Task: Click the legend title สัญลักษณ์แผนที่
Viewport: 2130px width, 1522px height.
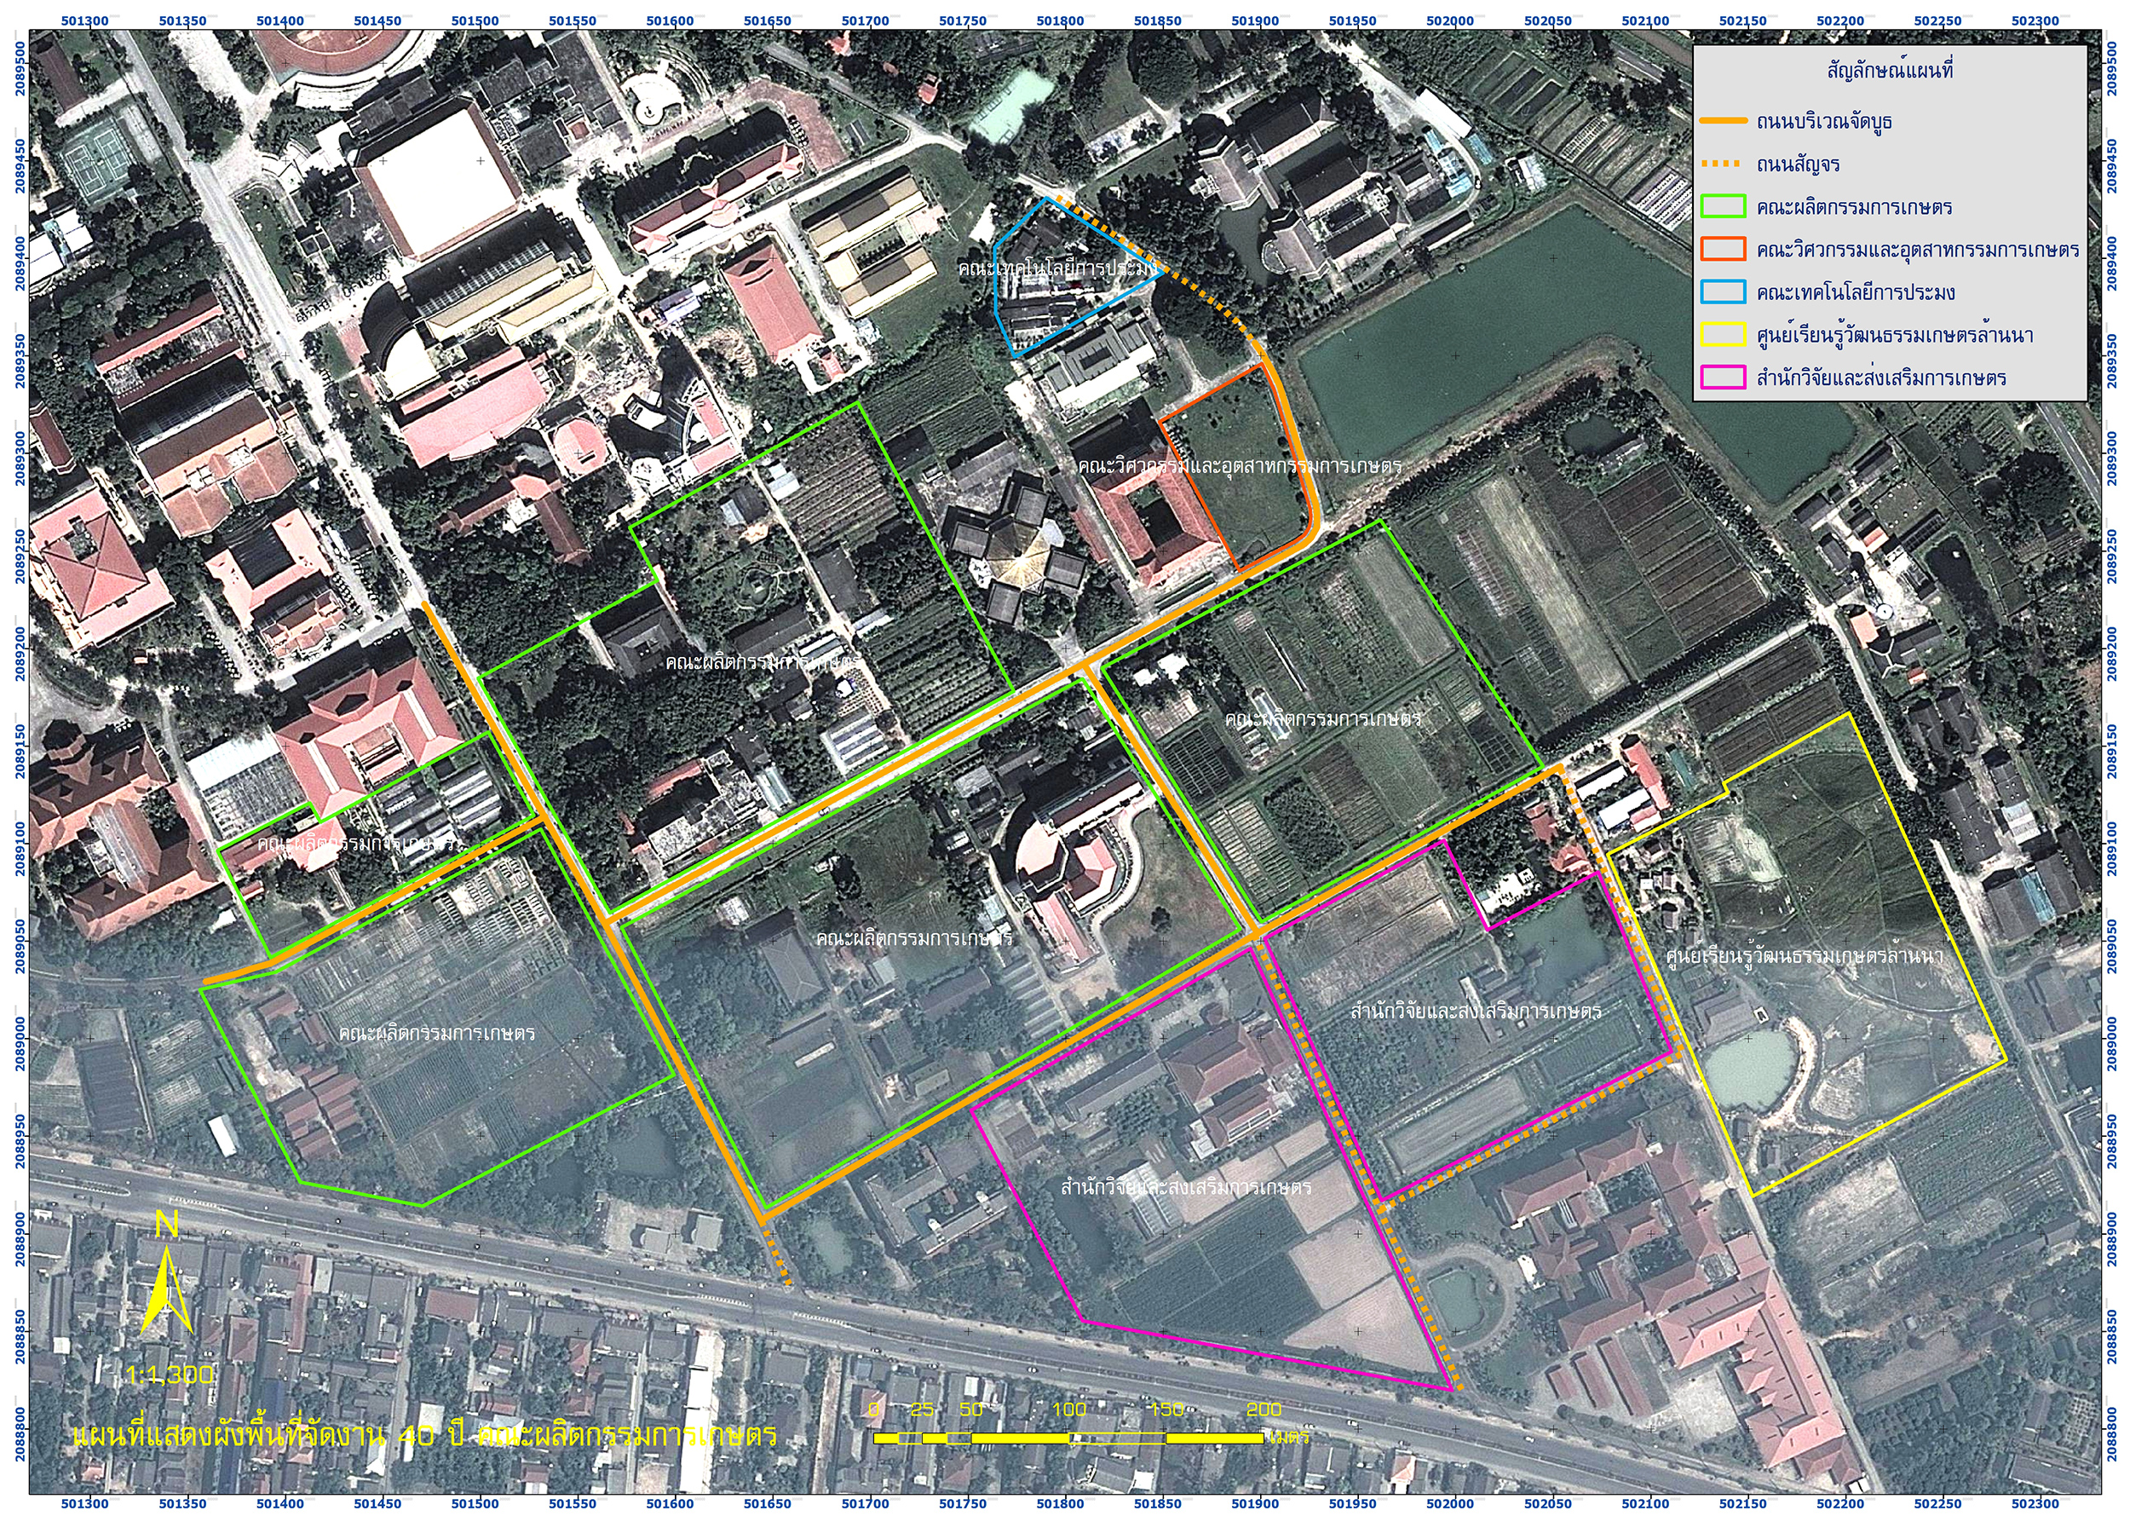Action: 1888,72
